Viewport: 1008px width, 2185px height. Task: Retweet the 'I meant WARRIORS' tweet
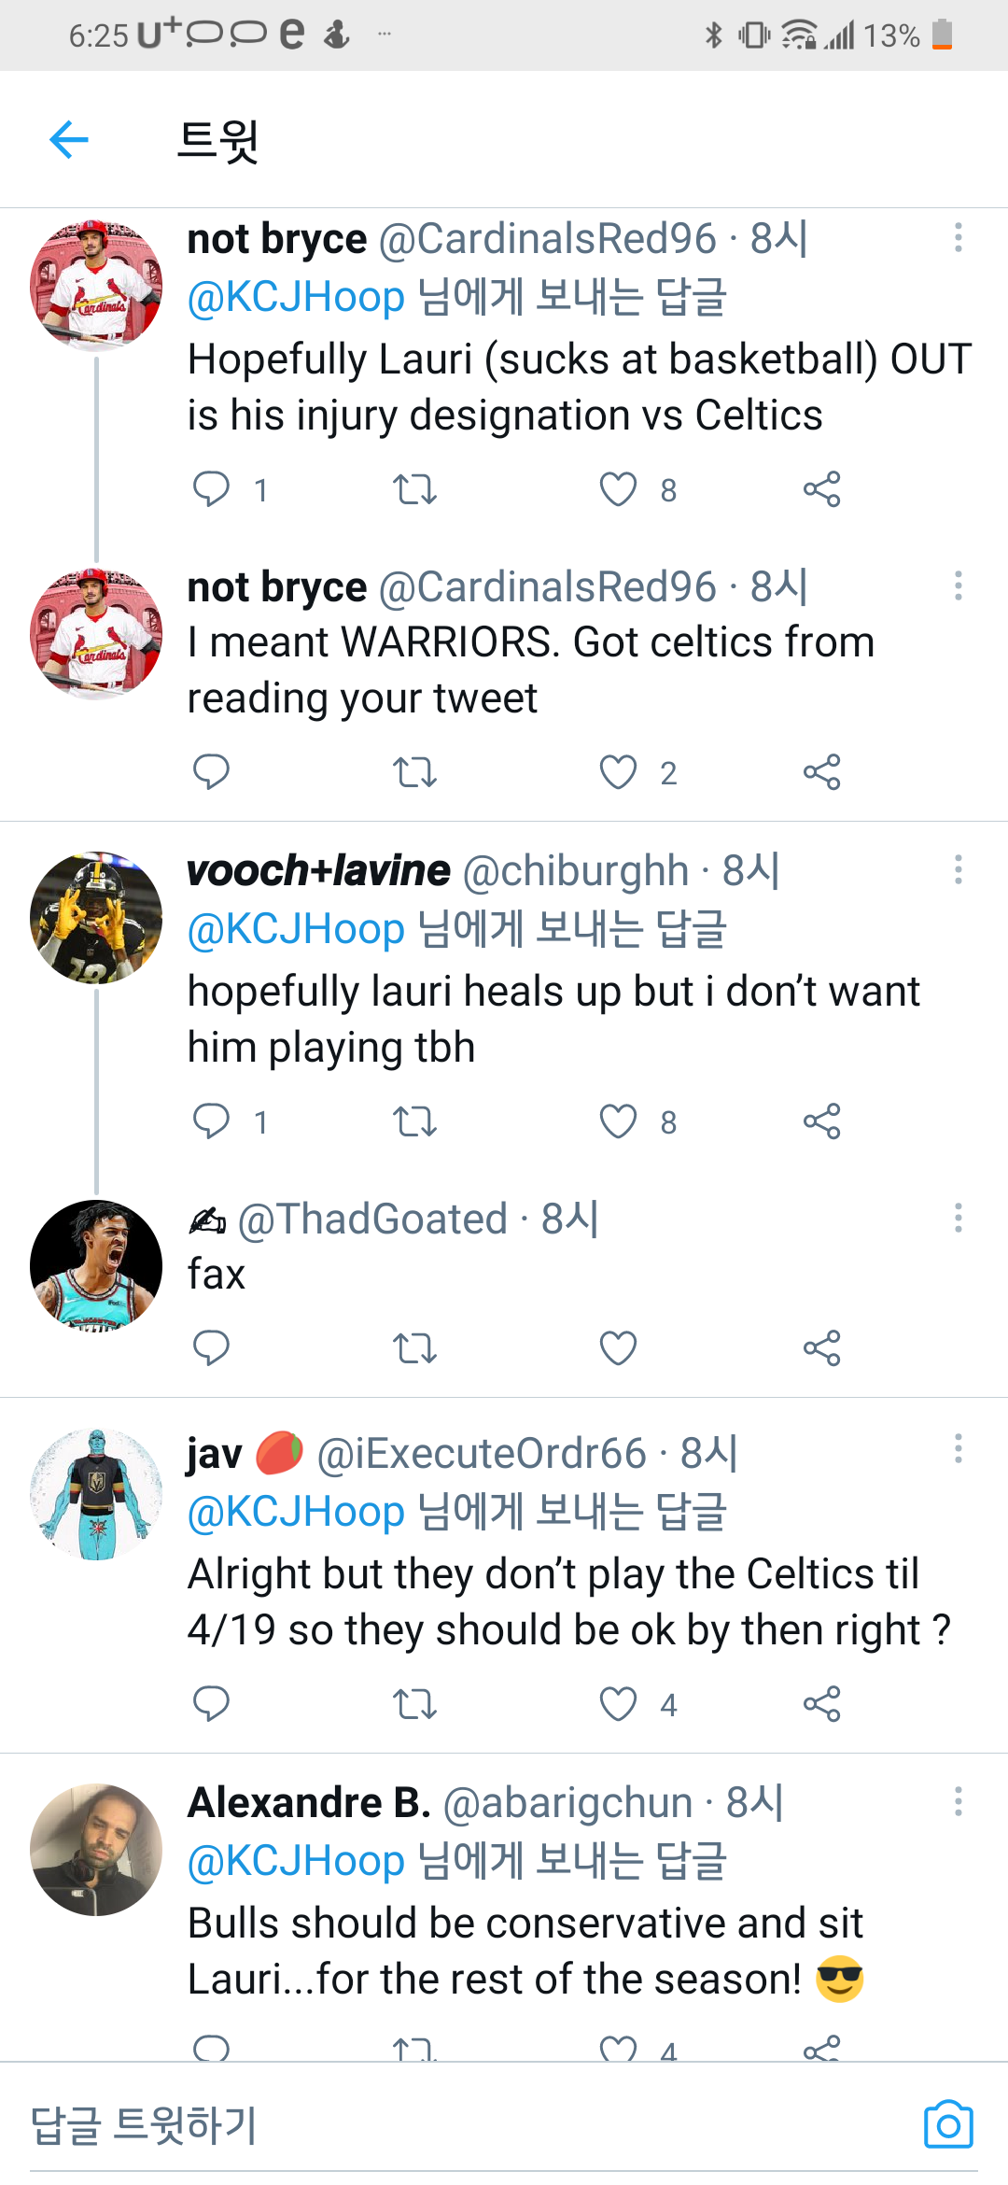(414, 772)
